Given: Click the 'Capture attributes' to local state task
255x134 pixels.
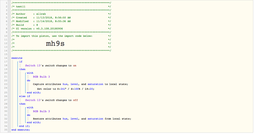Looking at the screenshot, I should point(81,84).
